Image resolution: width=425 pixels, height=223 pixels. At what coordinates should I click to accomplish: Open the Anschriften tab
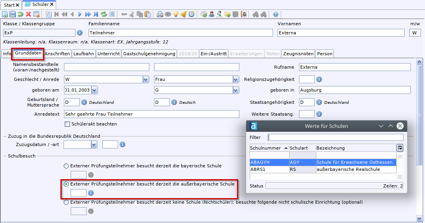[57, 54]
